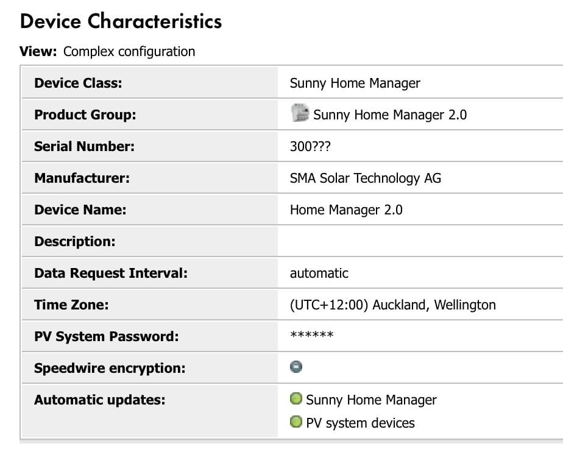Click the Automatic updates label
The image size is (563, 452).
click(x=100, y=400)
